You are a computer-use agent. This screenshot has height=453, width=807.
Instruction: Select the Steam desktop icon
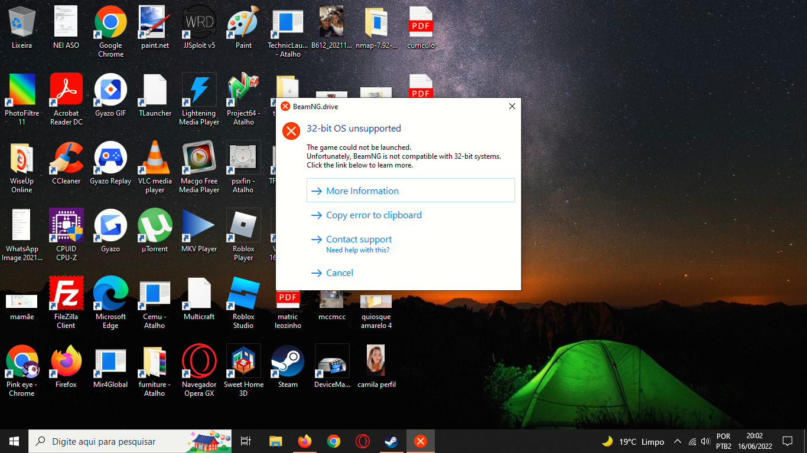click(288, 361)
